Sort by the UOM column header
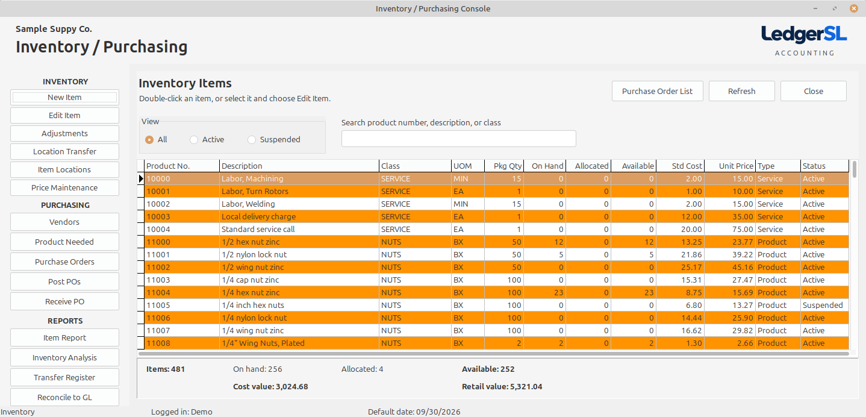Screen dimensions: 866x417 (468, 166)
